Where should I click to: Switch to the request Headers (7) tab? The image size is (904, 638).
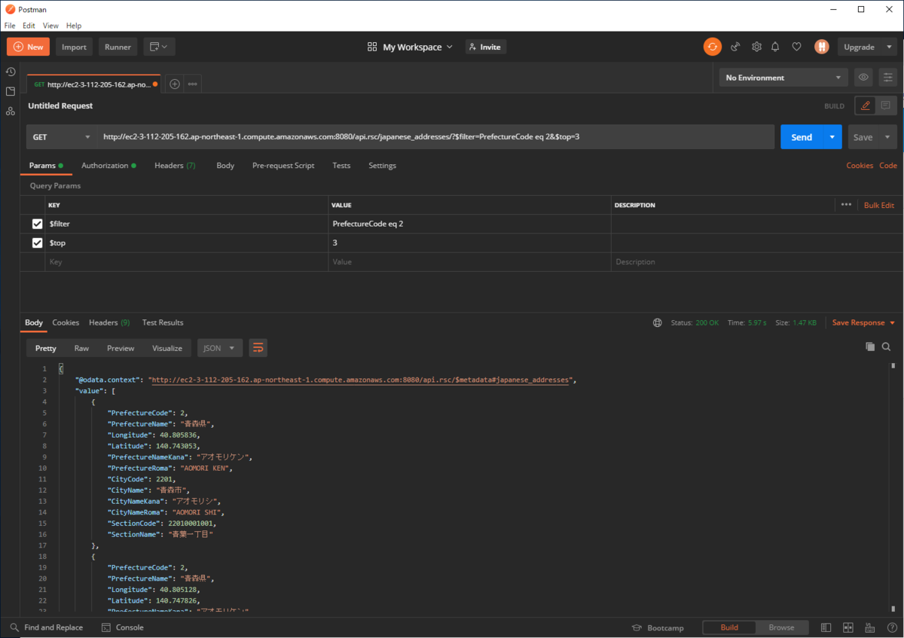pos(175,166)
